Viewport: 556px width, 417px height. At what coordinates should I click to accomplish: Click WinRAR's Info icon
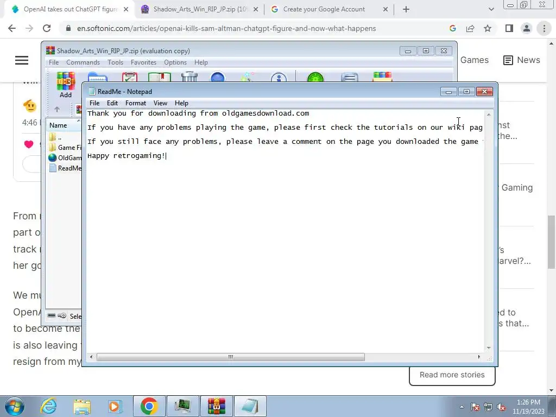279,77
